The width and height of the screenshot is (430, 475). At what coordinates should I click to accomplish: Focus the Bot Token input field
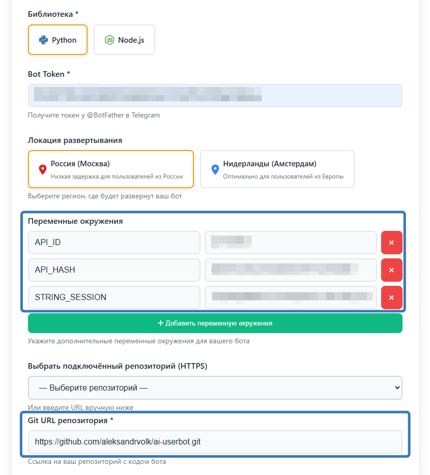click(x=215, y=96)
